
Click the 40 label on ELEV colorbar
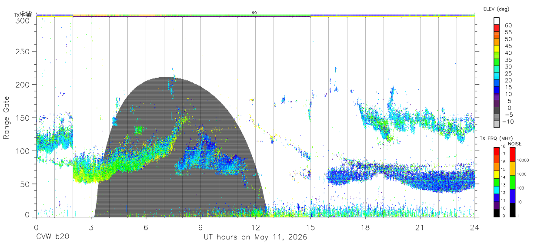pyautogui.click(x=508, y=53)
